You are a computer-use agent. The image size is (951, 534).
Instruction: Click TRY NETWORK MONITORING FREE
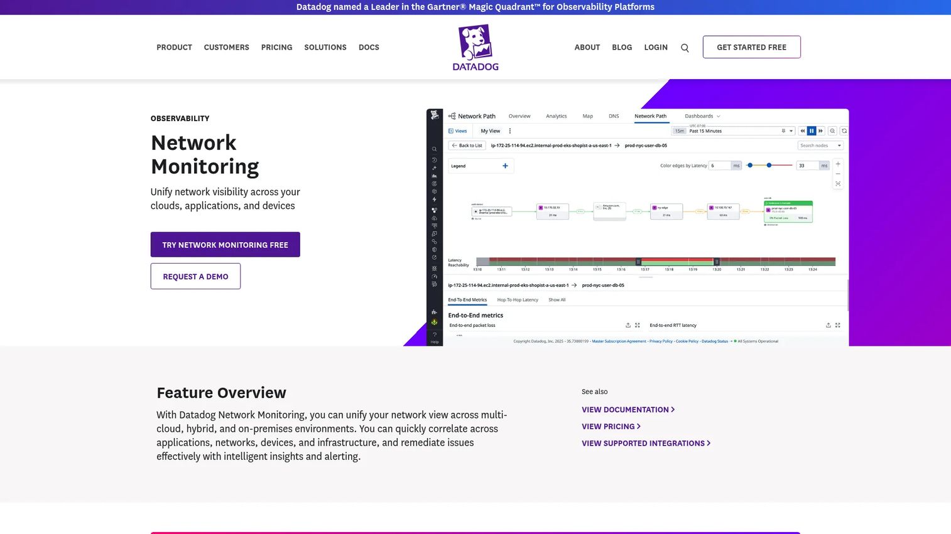point(226,245)
